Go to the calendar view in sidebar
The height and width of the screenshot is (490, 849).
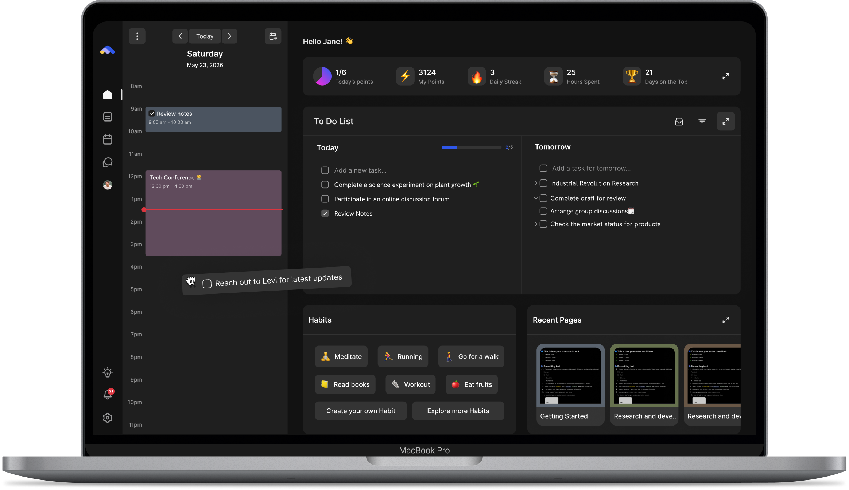(108, 139)
